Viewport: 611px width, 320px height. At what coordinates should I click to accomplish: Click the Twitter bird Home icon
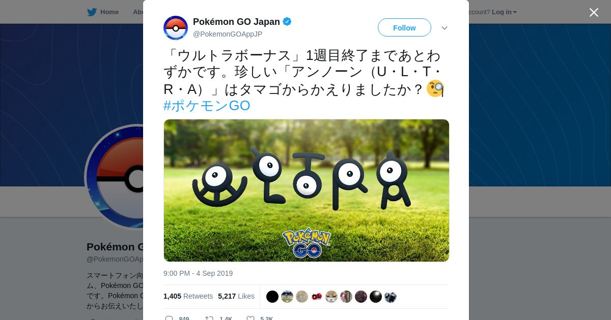(92, 12)
